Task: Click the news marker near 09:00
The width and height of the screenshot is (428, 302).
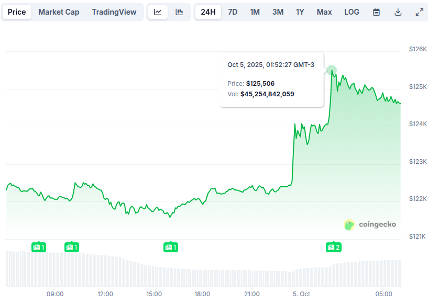Action: point(39,247)
